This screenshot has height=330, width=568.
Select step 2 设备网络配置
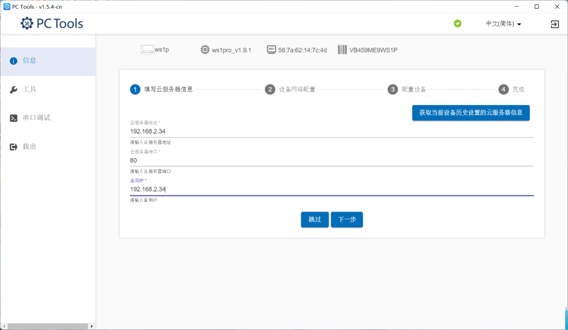click(x=290, y=89)
